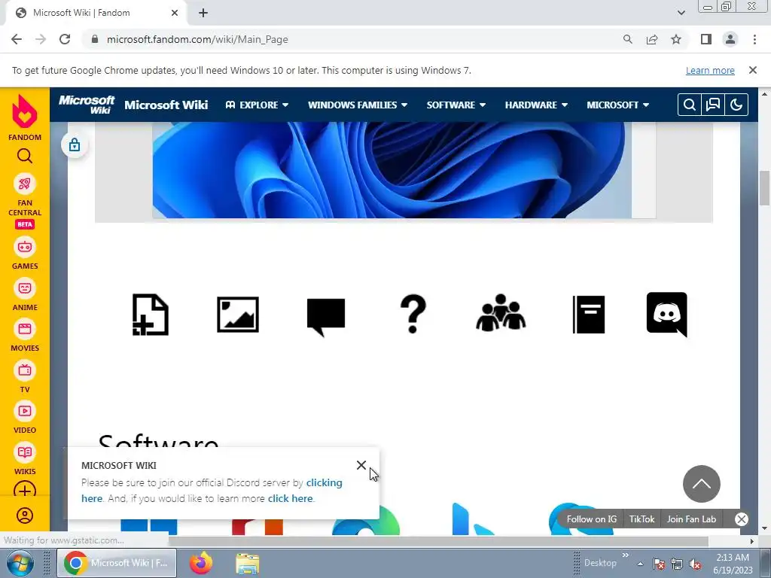
Task: Click the add new page icon
Action: (x=151, y=315)
